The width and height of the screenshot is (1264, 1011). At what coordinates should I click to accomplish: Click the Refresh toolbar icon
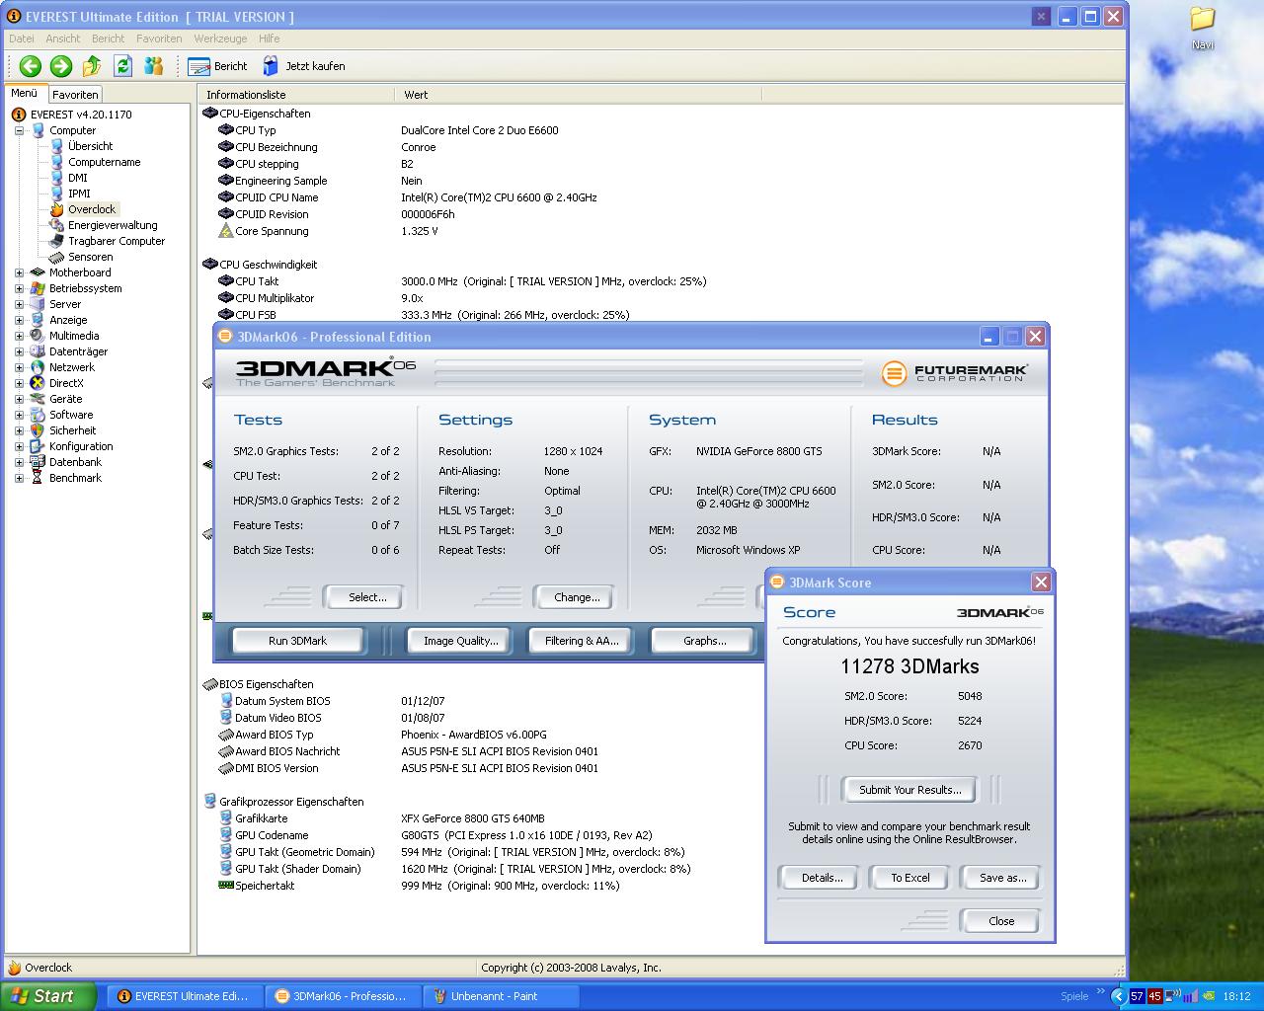[122, 66]
